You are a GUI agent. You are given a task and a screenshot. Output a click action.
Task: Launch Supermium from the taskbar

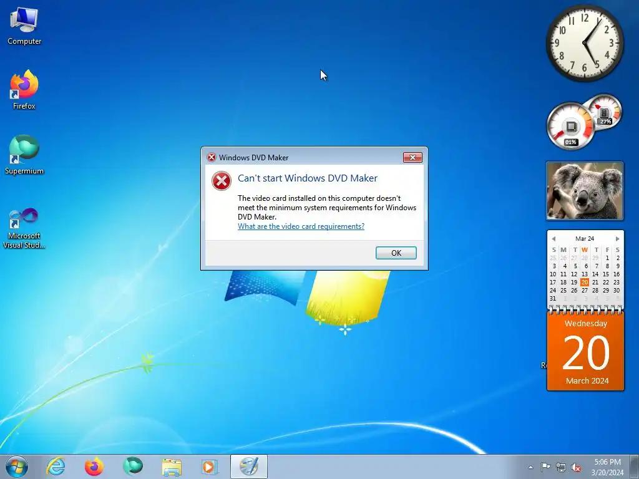pos(132,467)
